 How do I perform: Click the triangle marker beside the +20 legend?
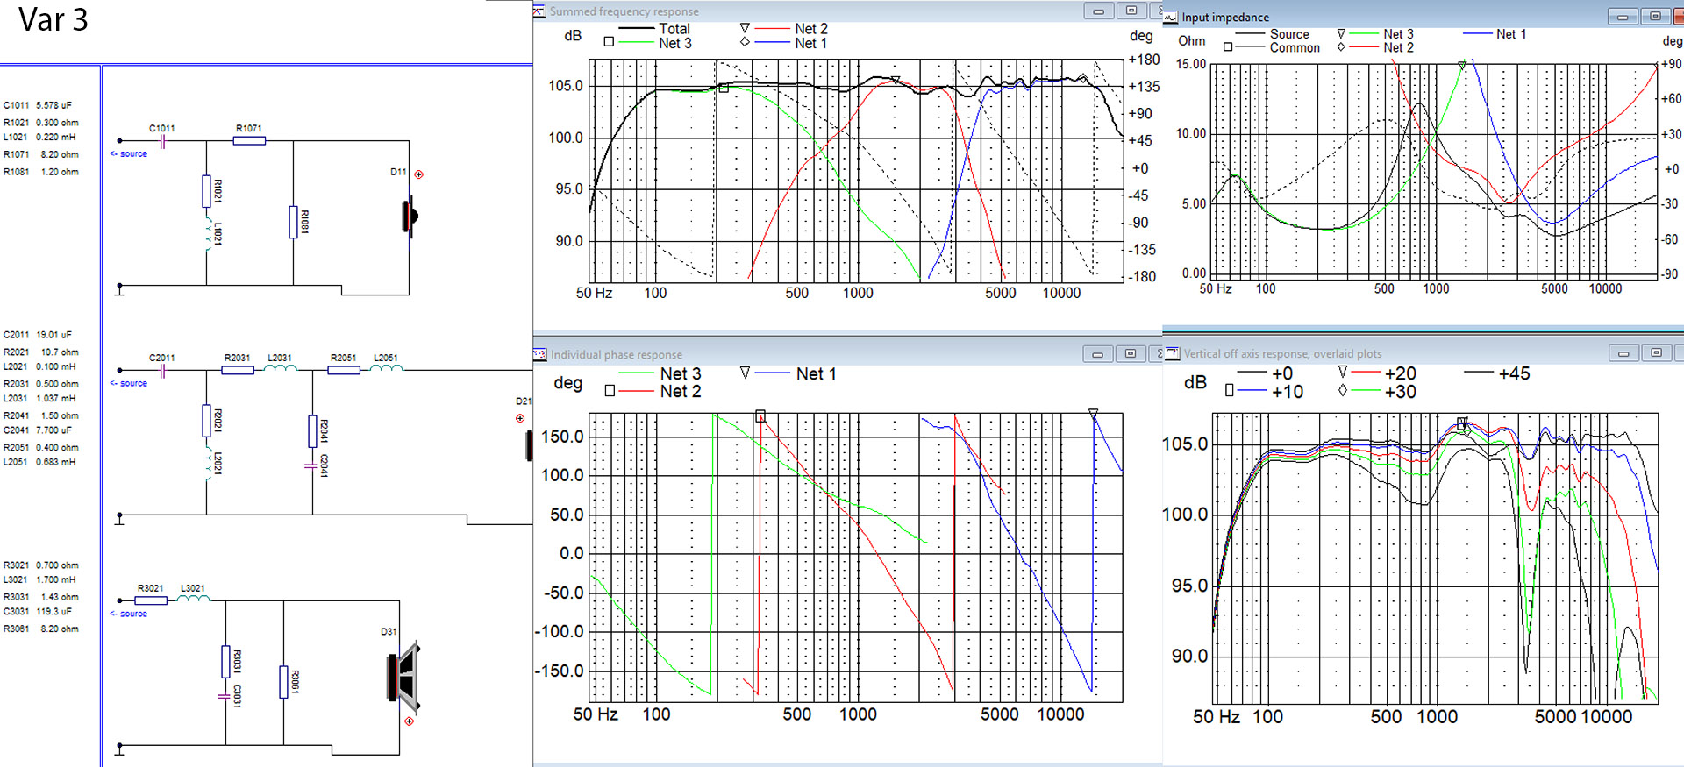coord(1342,373)
